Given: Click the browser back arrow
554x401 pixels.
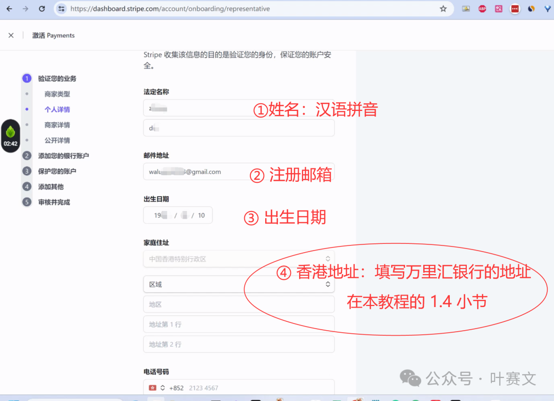Looking at the screenshot, I should (9, 9).
